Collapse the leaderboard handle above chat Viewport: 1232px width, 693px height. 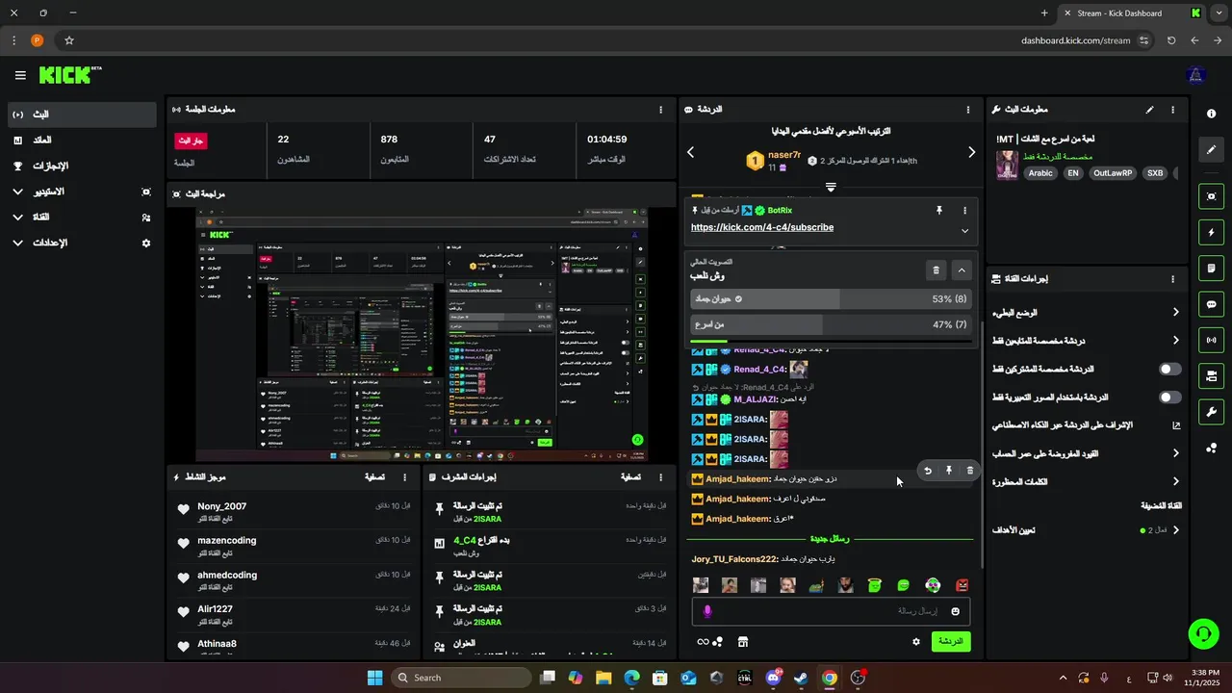(x=831, y=187)
